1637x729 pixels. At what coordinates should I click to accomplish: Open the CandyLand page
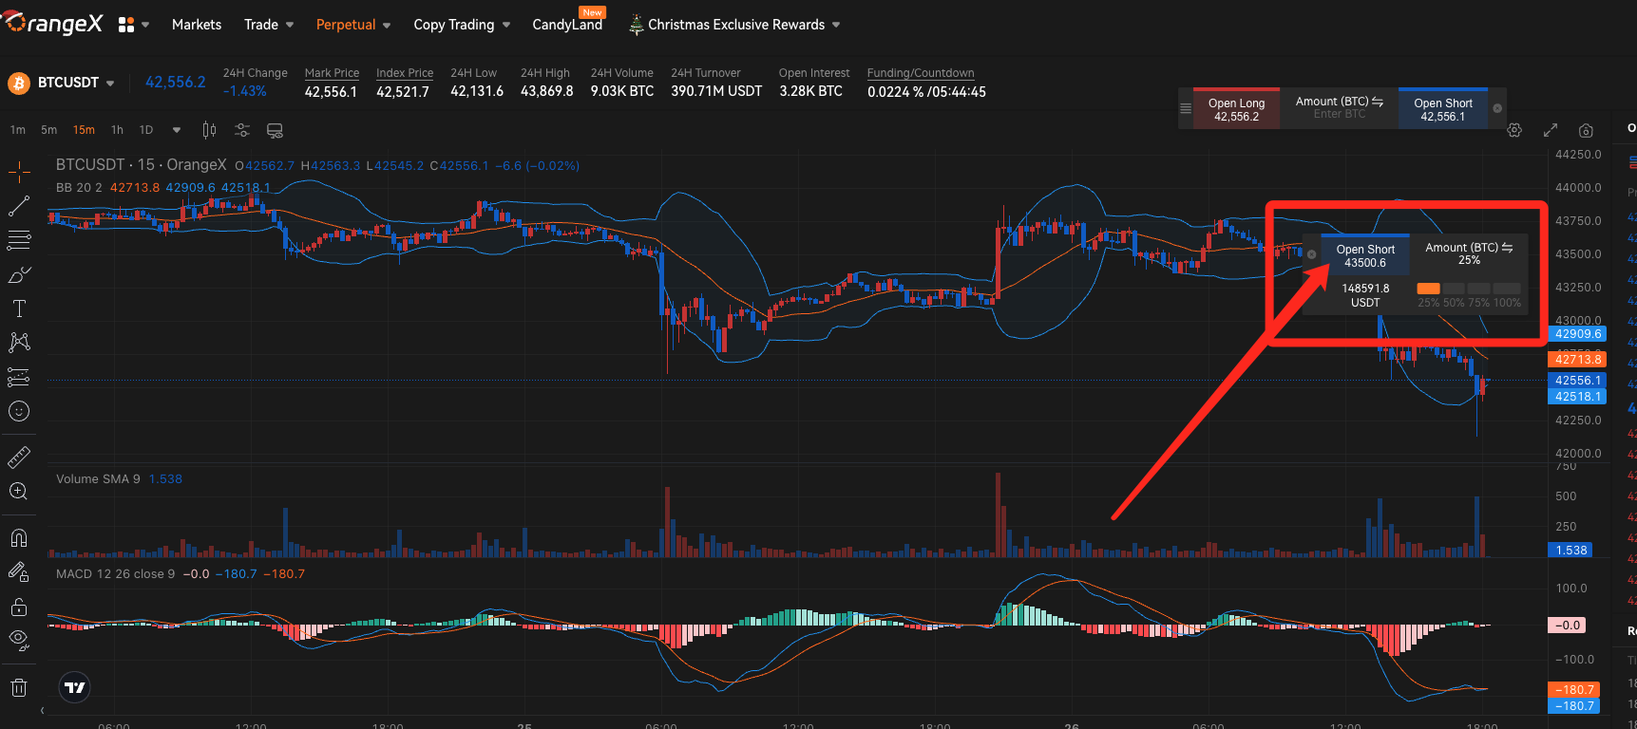[567, 25]
